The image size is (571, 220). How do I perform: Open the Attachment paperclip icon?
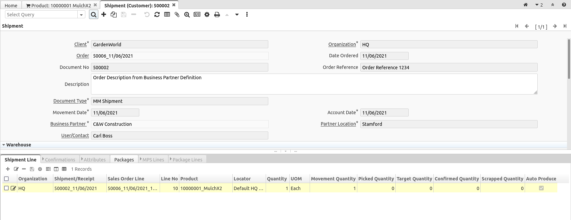point(177,15)
